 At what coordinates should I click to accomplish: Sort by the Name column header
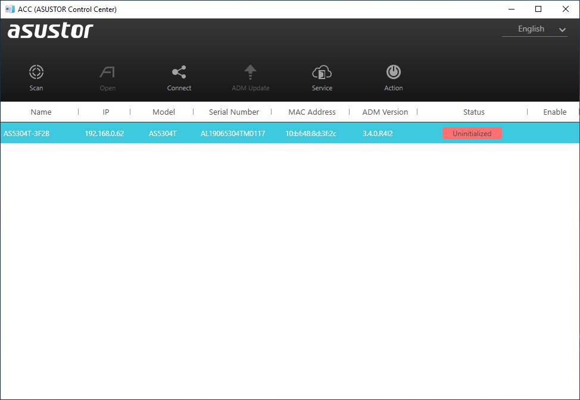(x=40, y=112)
